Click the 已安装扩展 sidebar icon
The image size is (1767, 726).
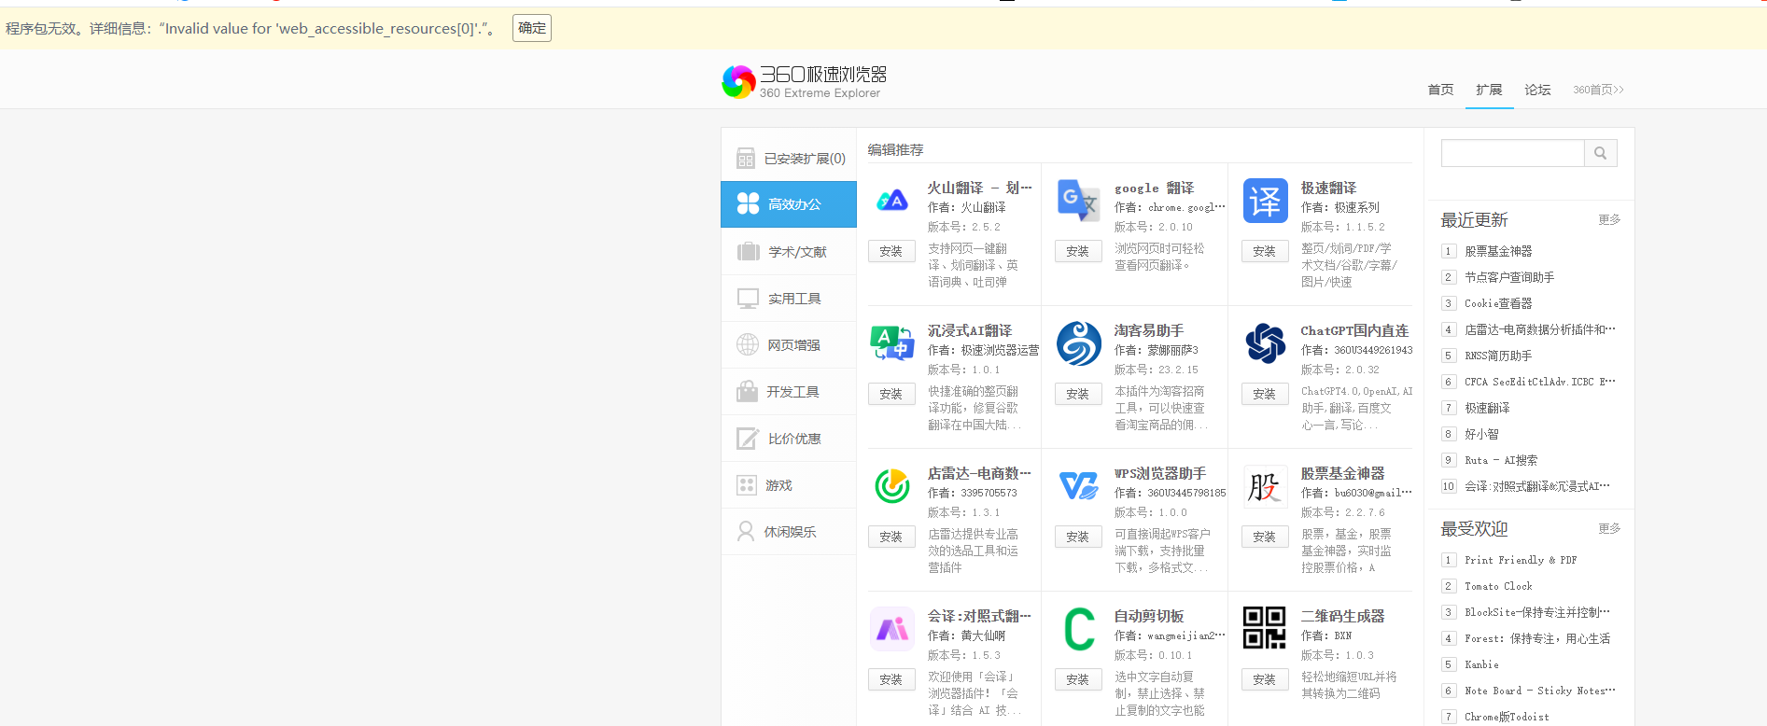coord(745,158)
